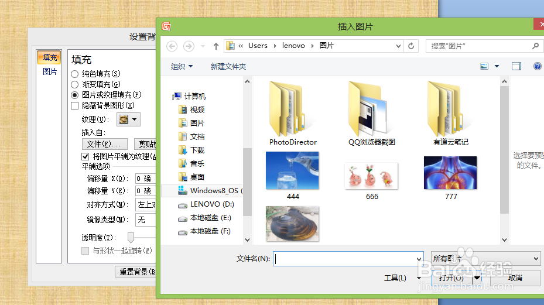Open the help icon
This screenshot has height=305, width=544.
[x=537, y=66]
